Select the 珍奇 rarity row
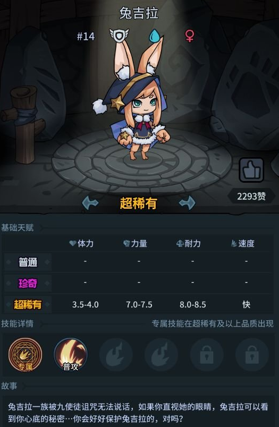This screenshot has width=279, height=427. (139, 283)
